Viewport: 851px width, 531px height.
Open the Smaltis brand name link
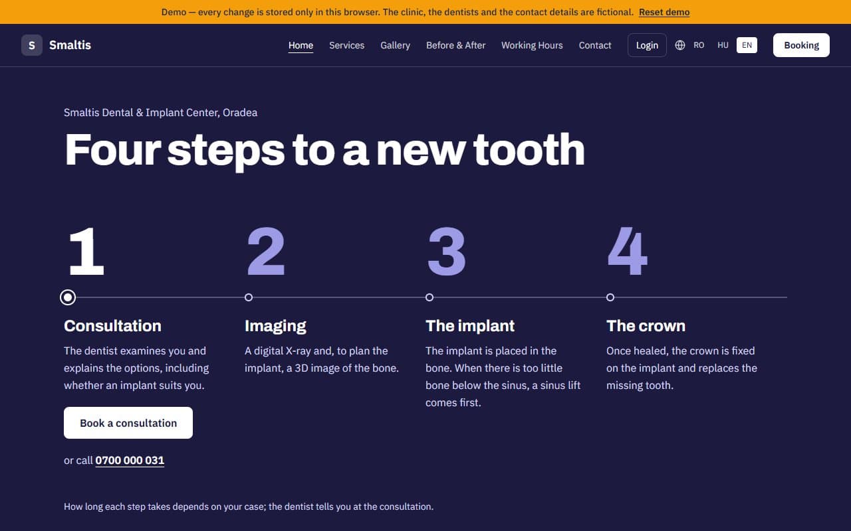(x=70, y=45)
